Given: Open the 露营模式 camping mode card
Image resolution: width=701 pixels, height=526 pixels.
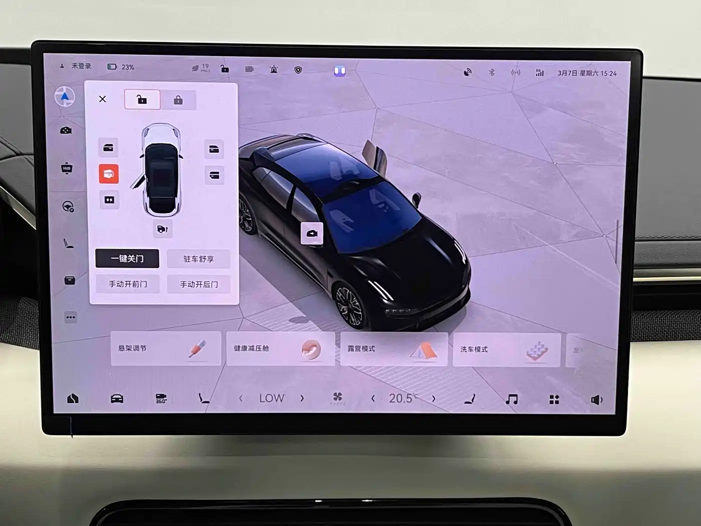Looking at the screenshot, I should tap(394, 349).
